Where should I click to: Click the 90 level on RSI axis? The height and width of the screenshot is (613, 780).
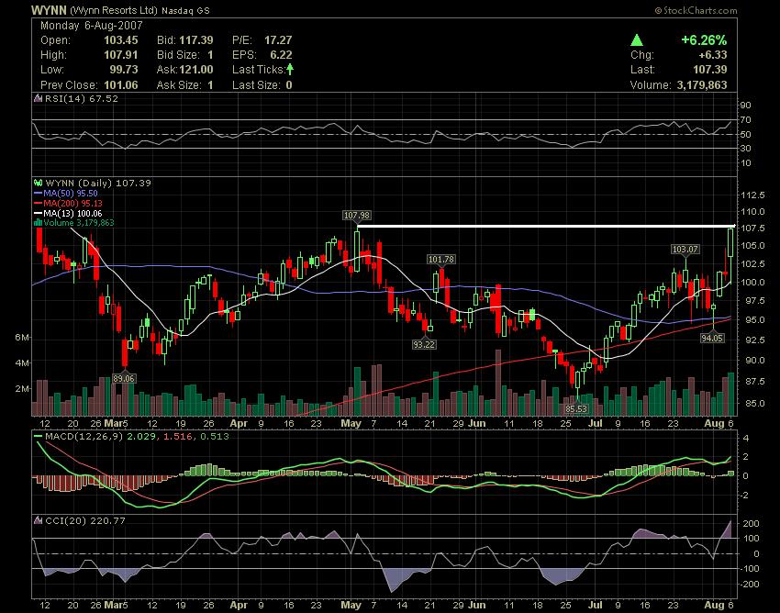click(x=746, y=105)
